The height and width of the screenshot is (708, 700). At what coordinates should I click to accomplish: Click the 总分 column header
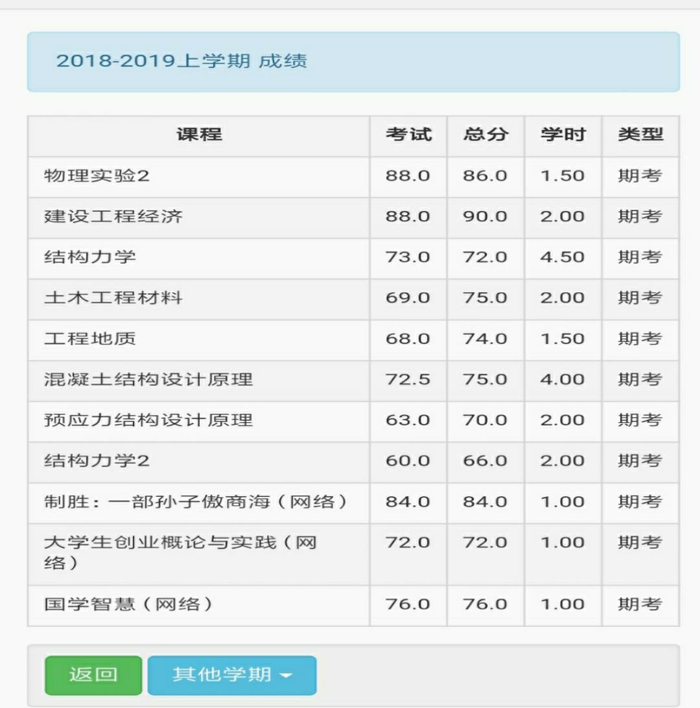[485, 135]
